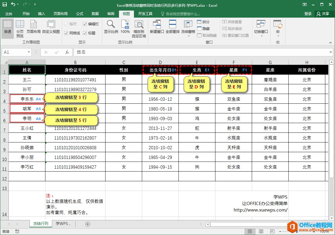335x235 pixels.
Task: Select the 冻结行列 sheet tab
Action: click(x=41, y=224)
